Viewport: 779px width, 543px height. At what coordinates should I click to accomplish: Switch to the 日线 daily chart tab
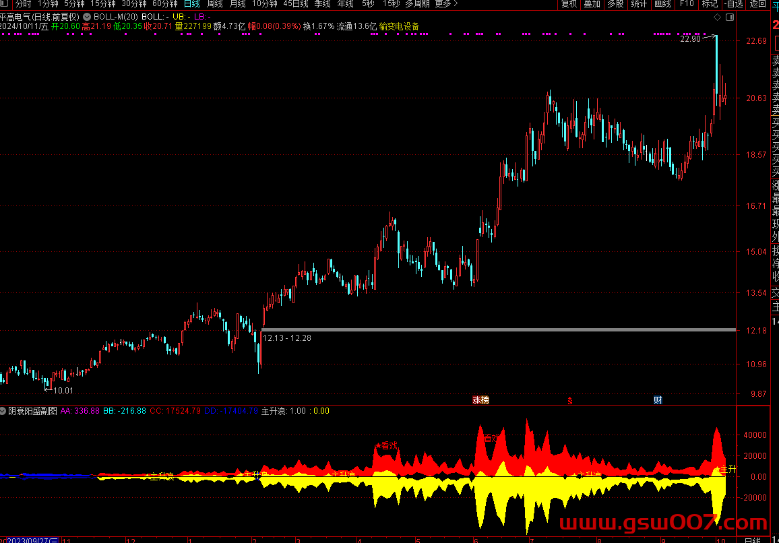(x=192, y=4)
